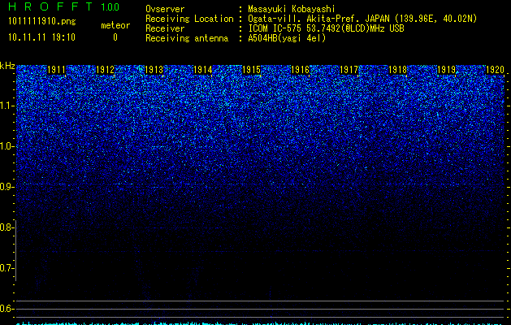Click the 'Ovserver' field label
This screenshot has width=511, height=325.
[165, 9]
